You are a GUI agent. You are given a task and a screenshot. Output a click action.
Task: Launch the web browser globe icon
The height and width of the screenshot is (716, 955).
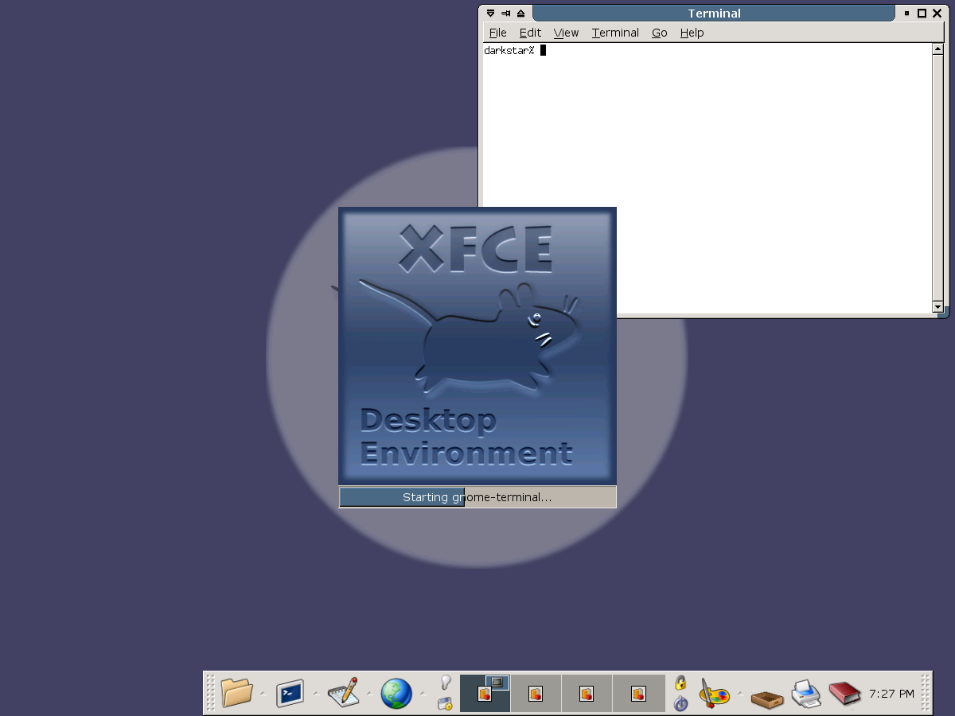coord(396,693)
